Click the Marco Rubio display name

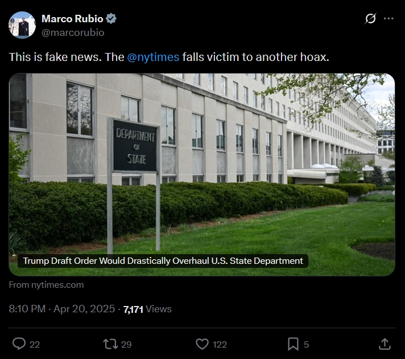(72, 19)
